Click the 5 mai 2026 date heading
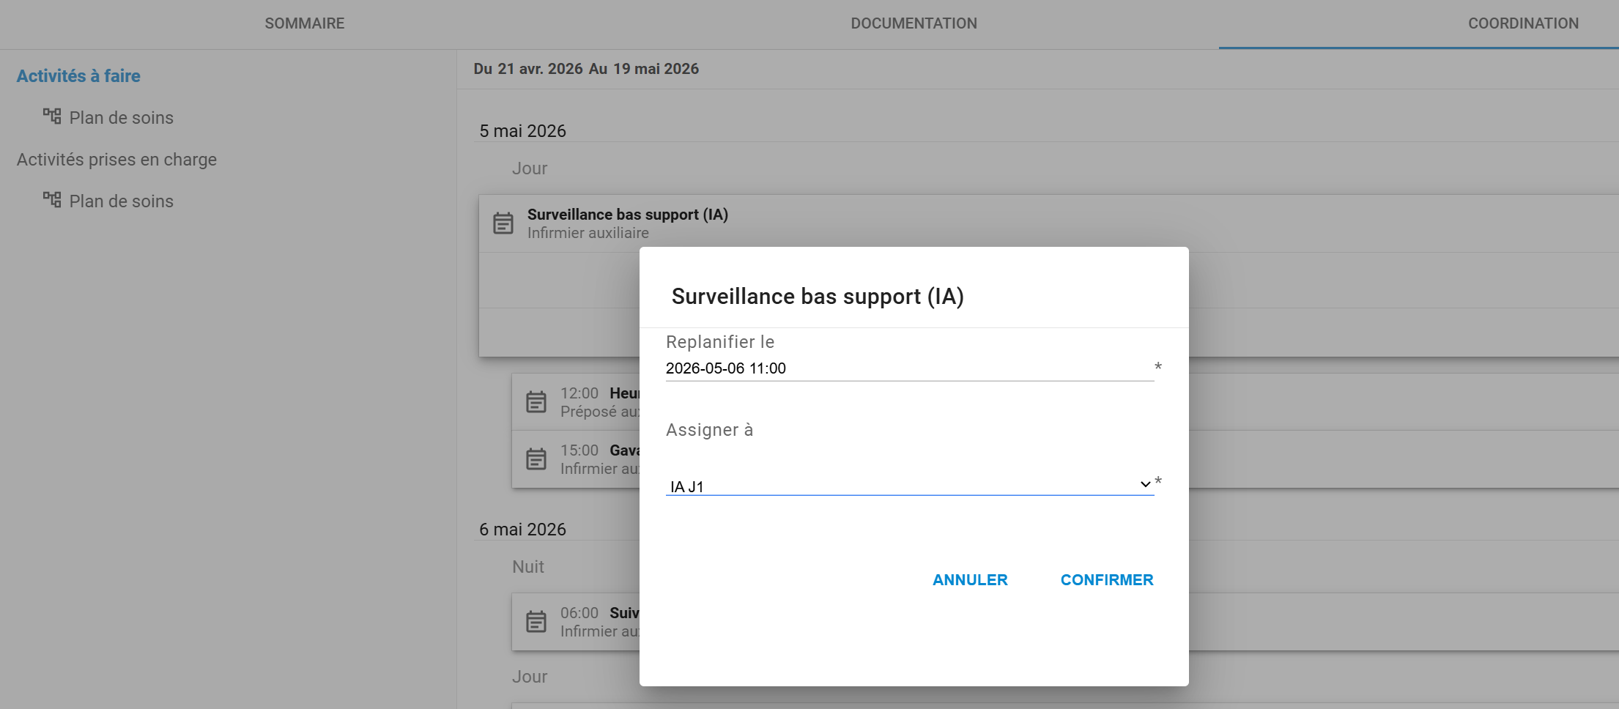1619x709 pixels. (x=522, y=131)
